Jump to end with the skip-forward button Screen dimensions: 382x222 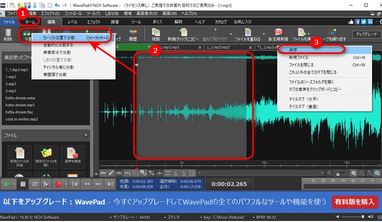pyautogui.click(x=110, y=184)
